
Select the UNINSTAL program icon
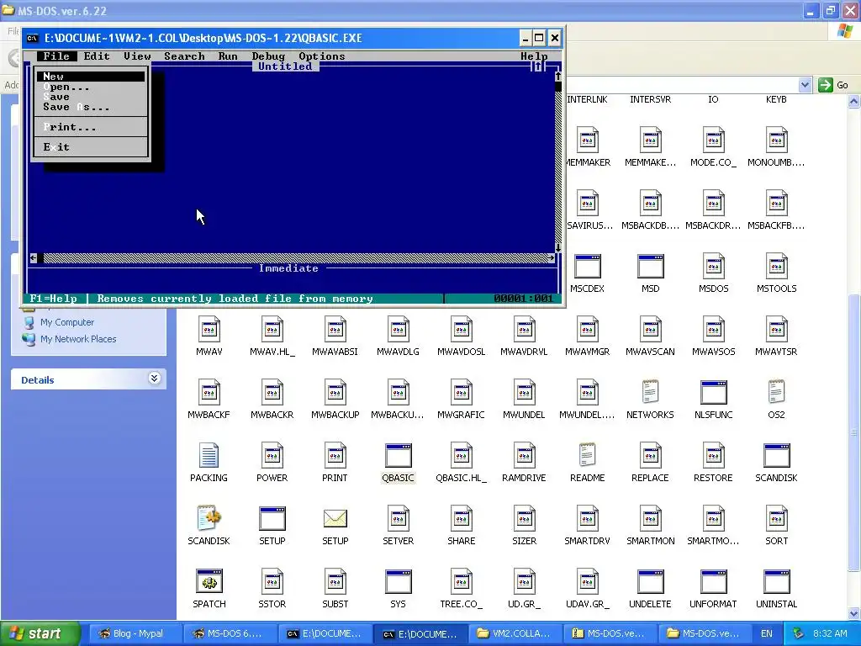click(x=776, y=582)
